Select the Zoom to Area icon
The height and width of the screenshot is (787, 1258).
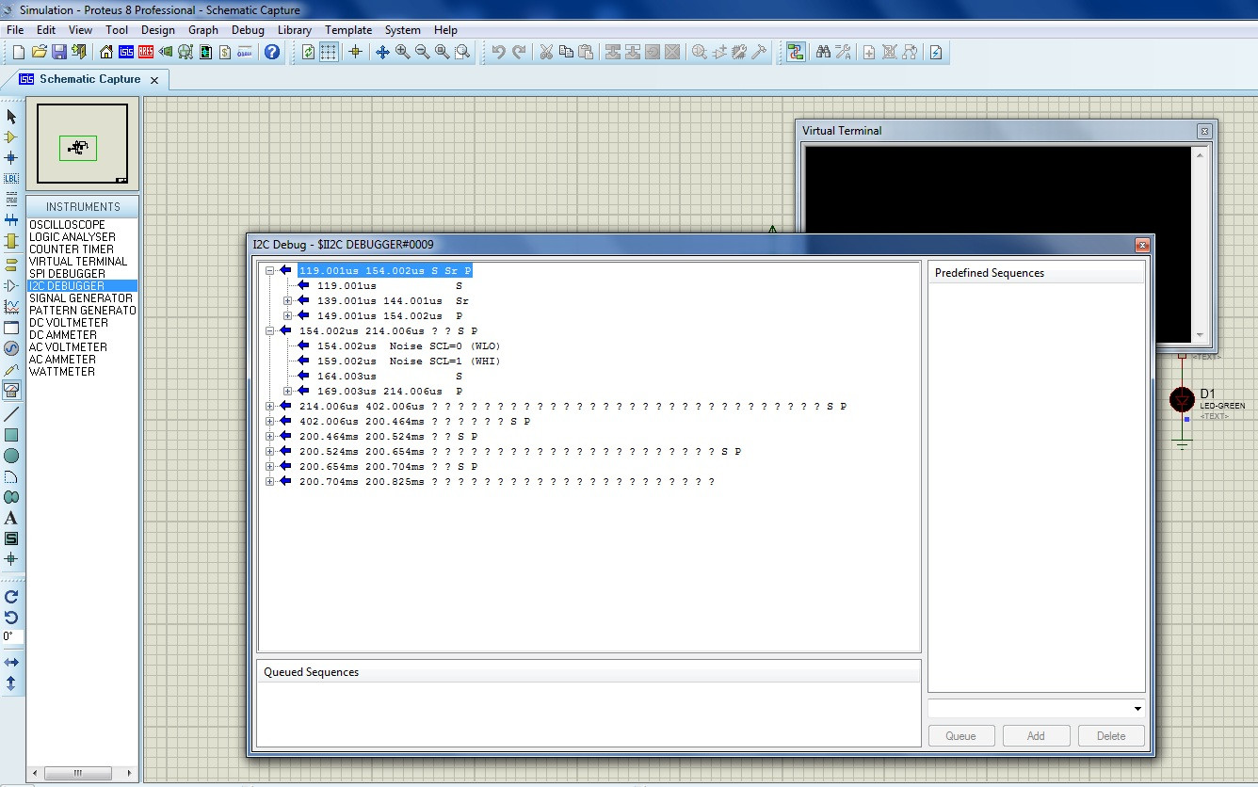tap(461, 52)
